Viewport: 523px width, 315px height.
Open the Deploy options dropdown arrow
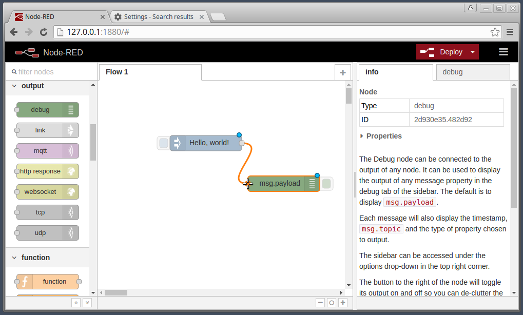click(473, 52)
